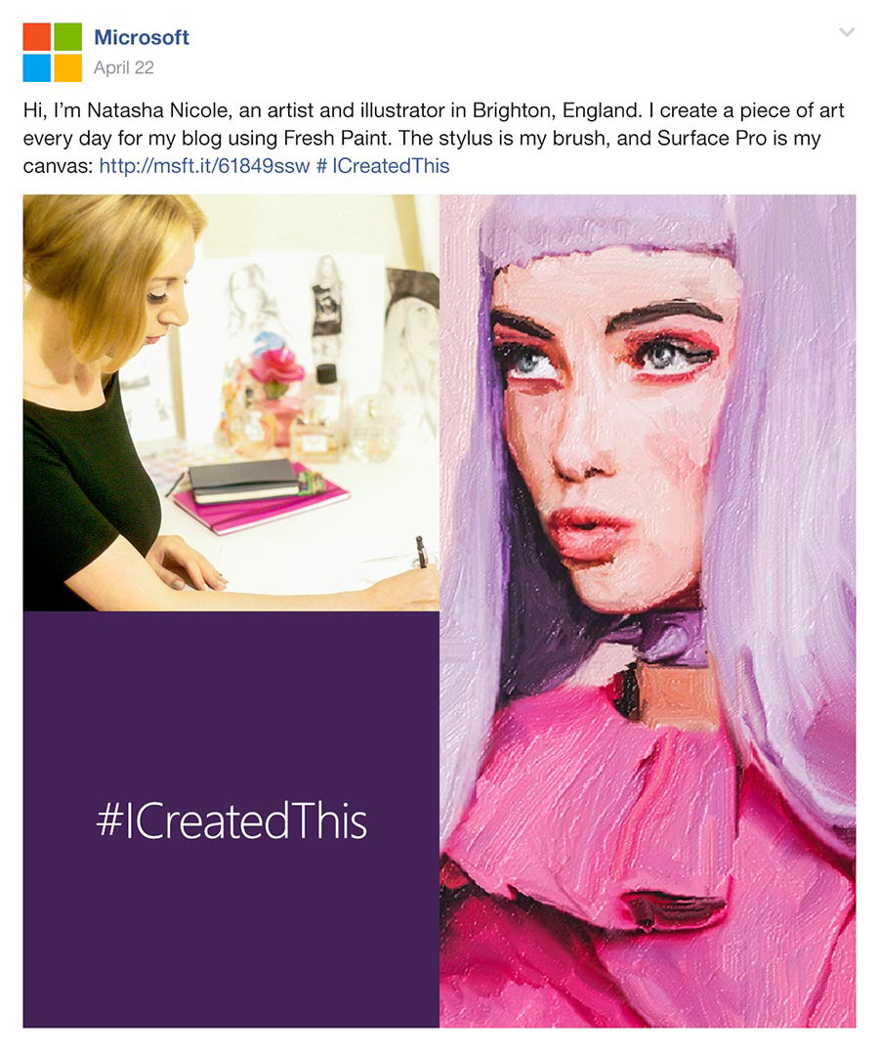The width and height of the screenshot is (879, 1051).
Task: Open the purple-haired portrait painting
Action: coord(648,610)
